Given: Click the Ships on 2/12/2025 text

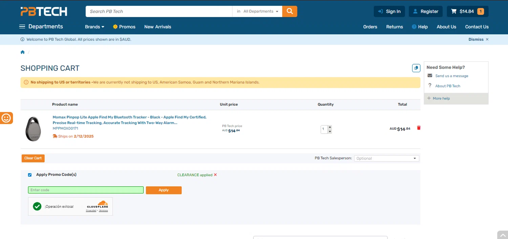Looking at the screenshot, I should point(73,136).
